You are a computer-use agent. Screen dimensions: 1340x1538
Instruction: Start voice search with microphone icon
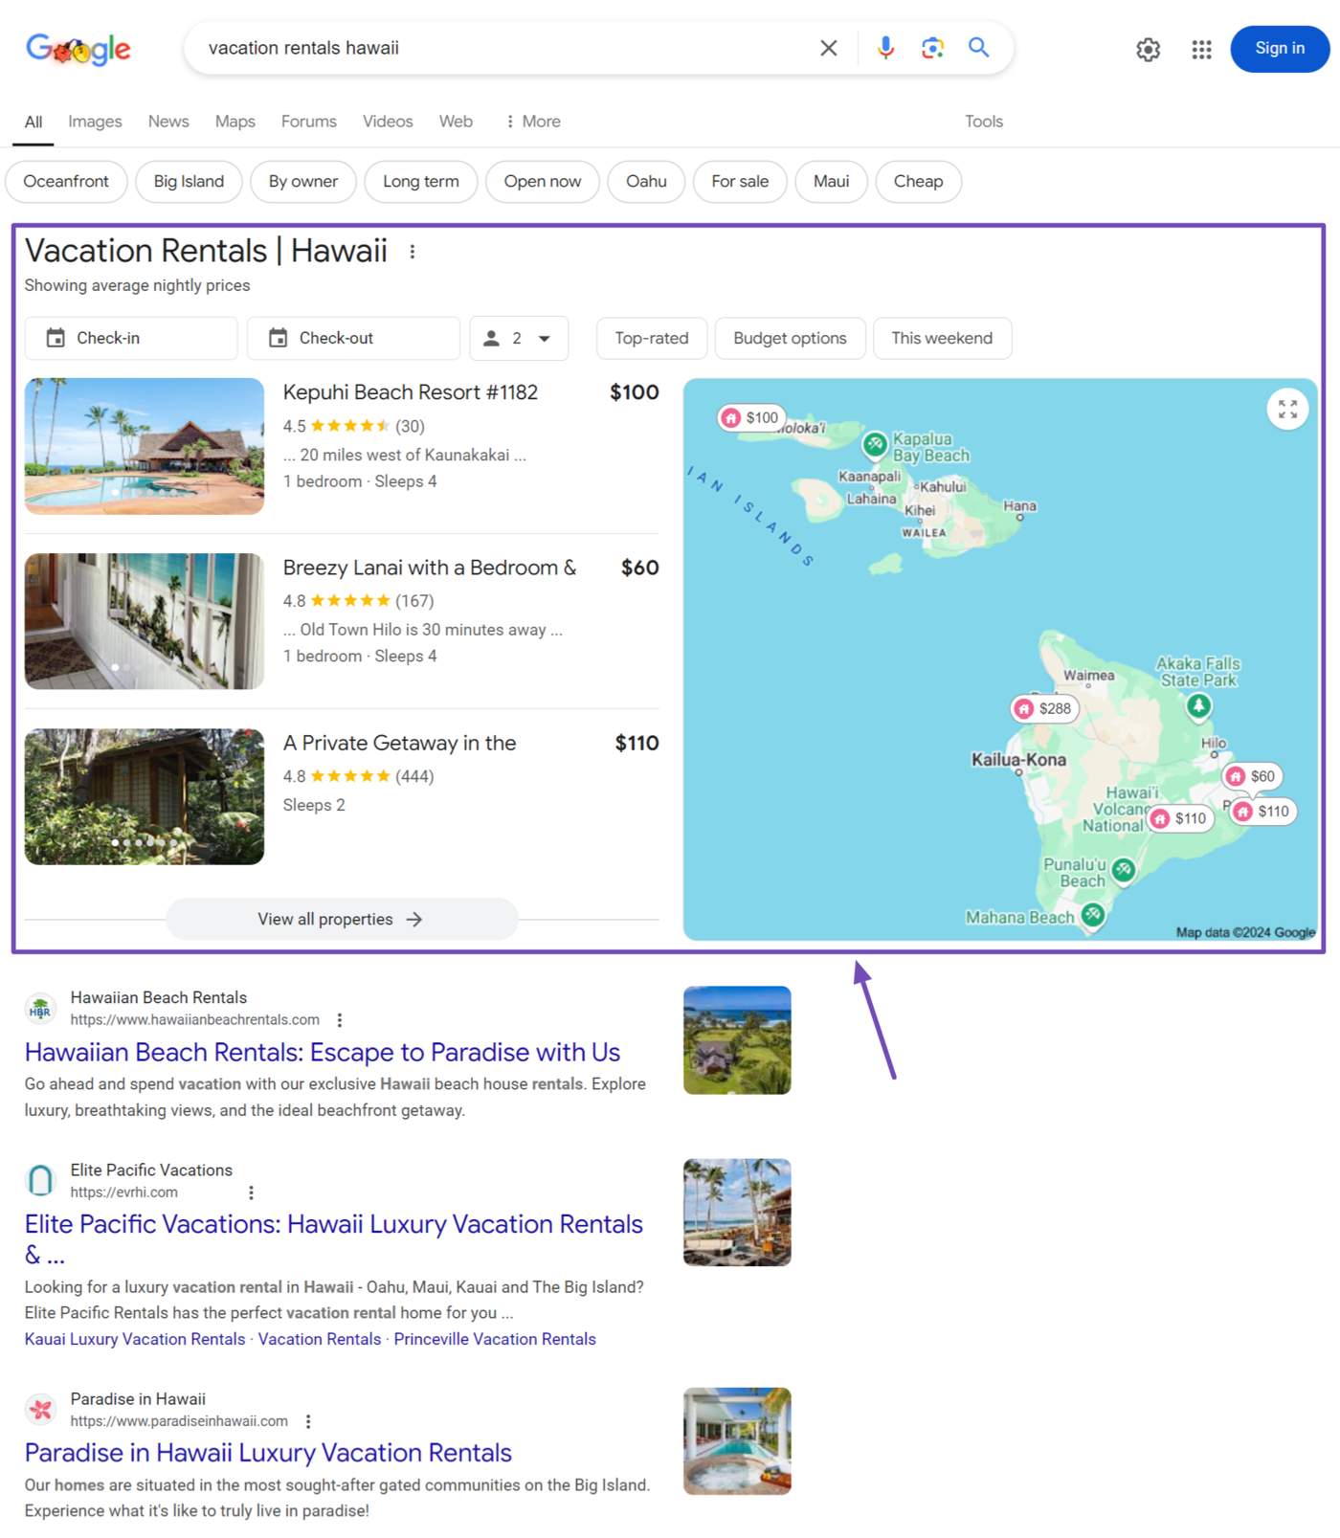pos(885,48)
